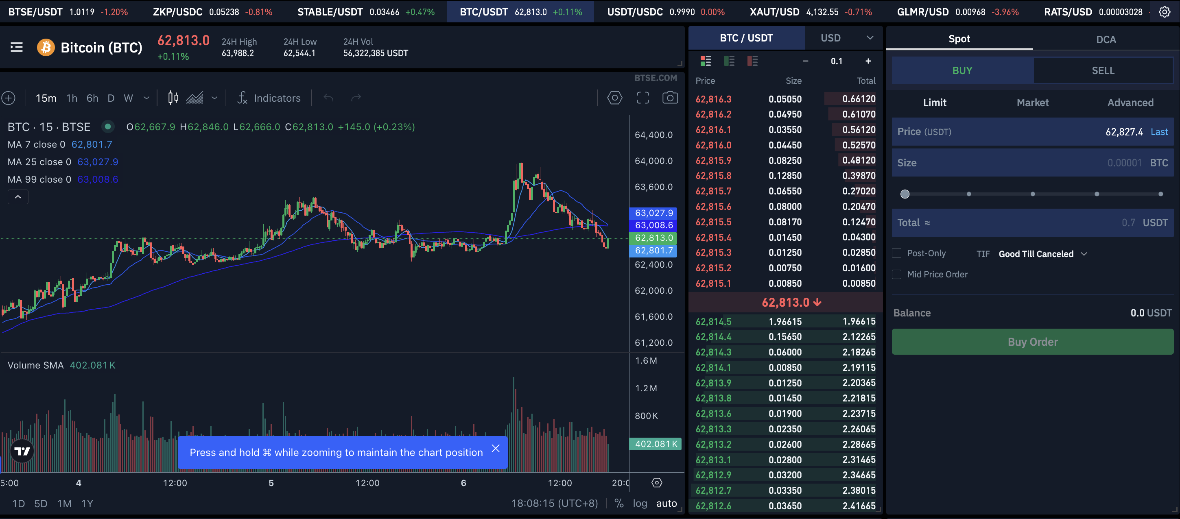This screenshot has height=519, width=1180.
Task: Toggle auto scale on chart
Action: [x=666, y=503]
